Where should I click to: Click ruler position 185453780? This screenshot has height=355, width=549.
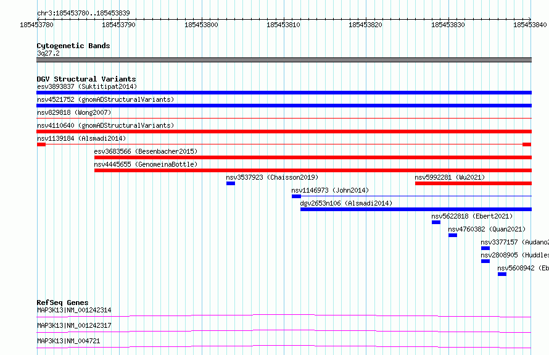point(37,25)
